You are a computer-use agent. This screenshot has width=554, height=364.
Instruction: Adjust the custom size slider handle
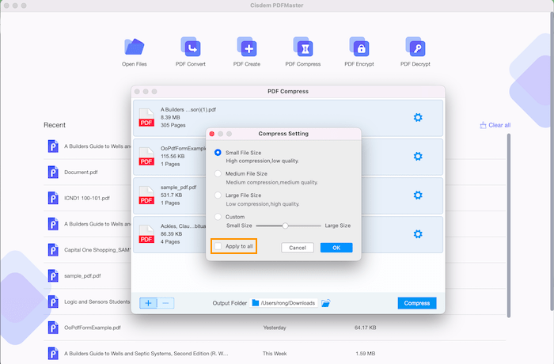(x=285, y=226)
